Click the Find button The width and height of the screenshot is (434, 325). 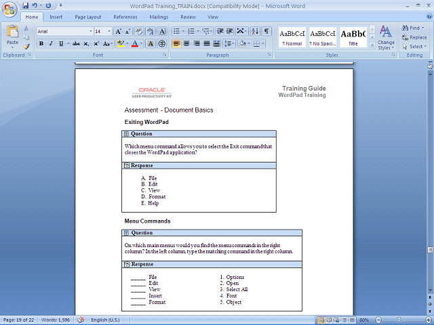click(x=413, y=28)
